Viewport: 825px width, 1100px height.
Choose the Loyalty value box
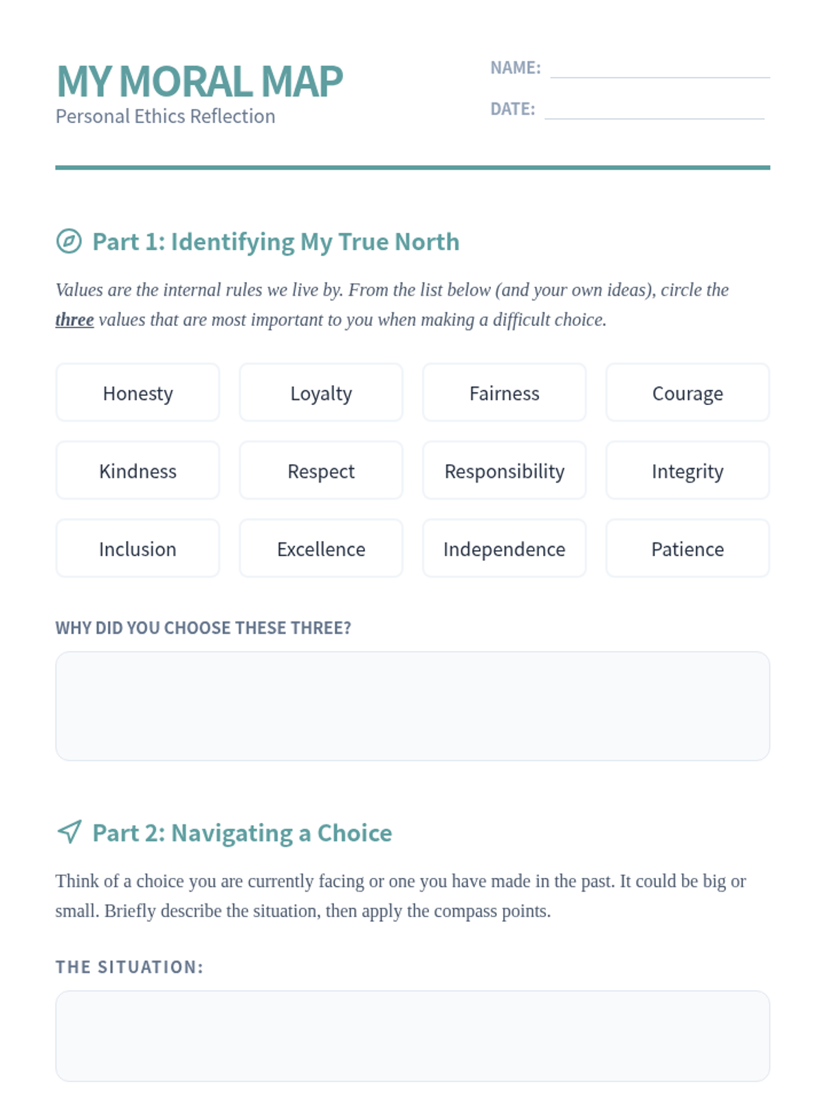pos(321,393)
